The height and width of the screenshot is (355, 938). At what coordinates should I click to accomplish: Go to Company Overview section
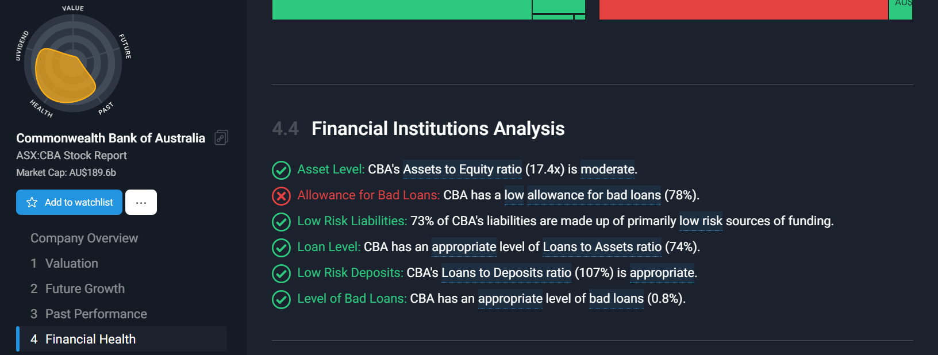tap(84, 238)
